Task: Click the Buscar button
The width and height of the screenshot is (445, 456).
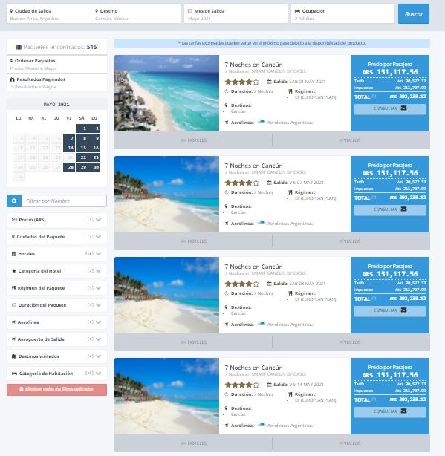Action: tap(414, 14)
